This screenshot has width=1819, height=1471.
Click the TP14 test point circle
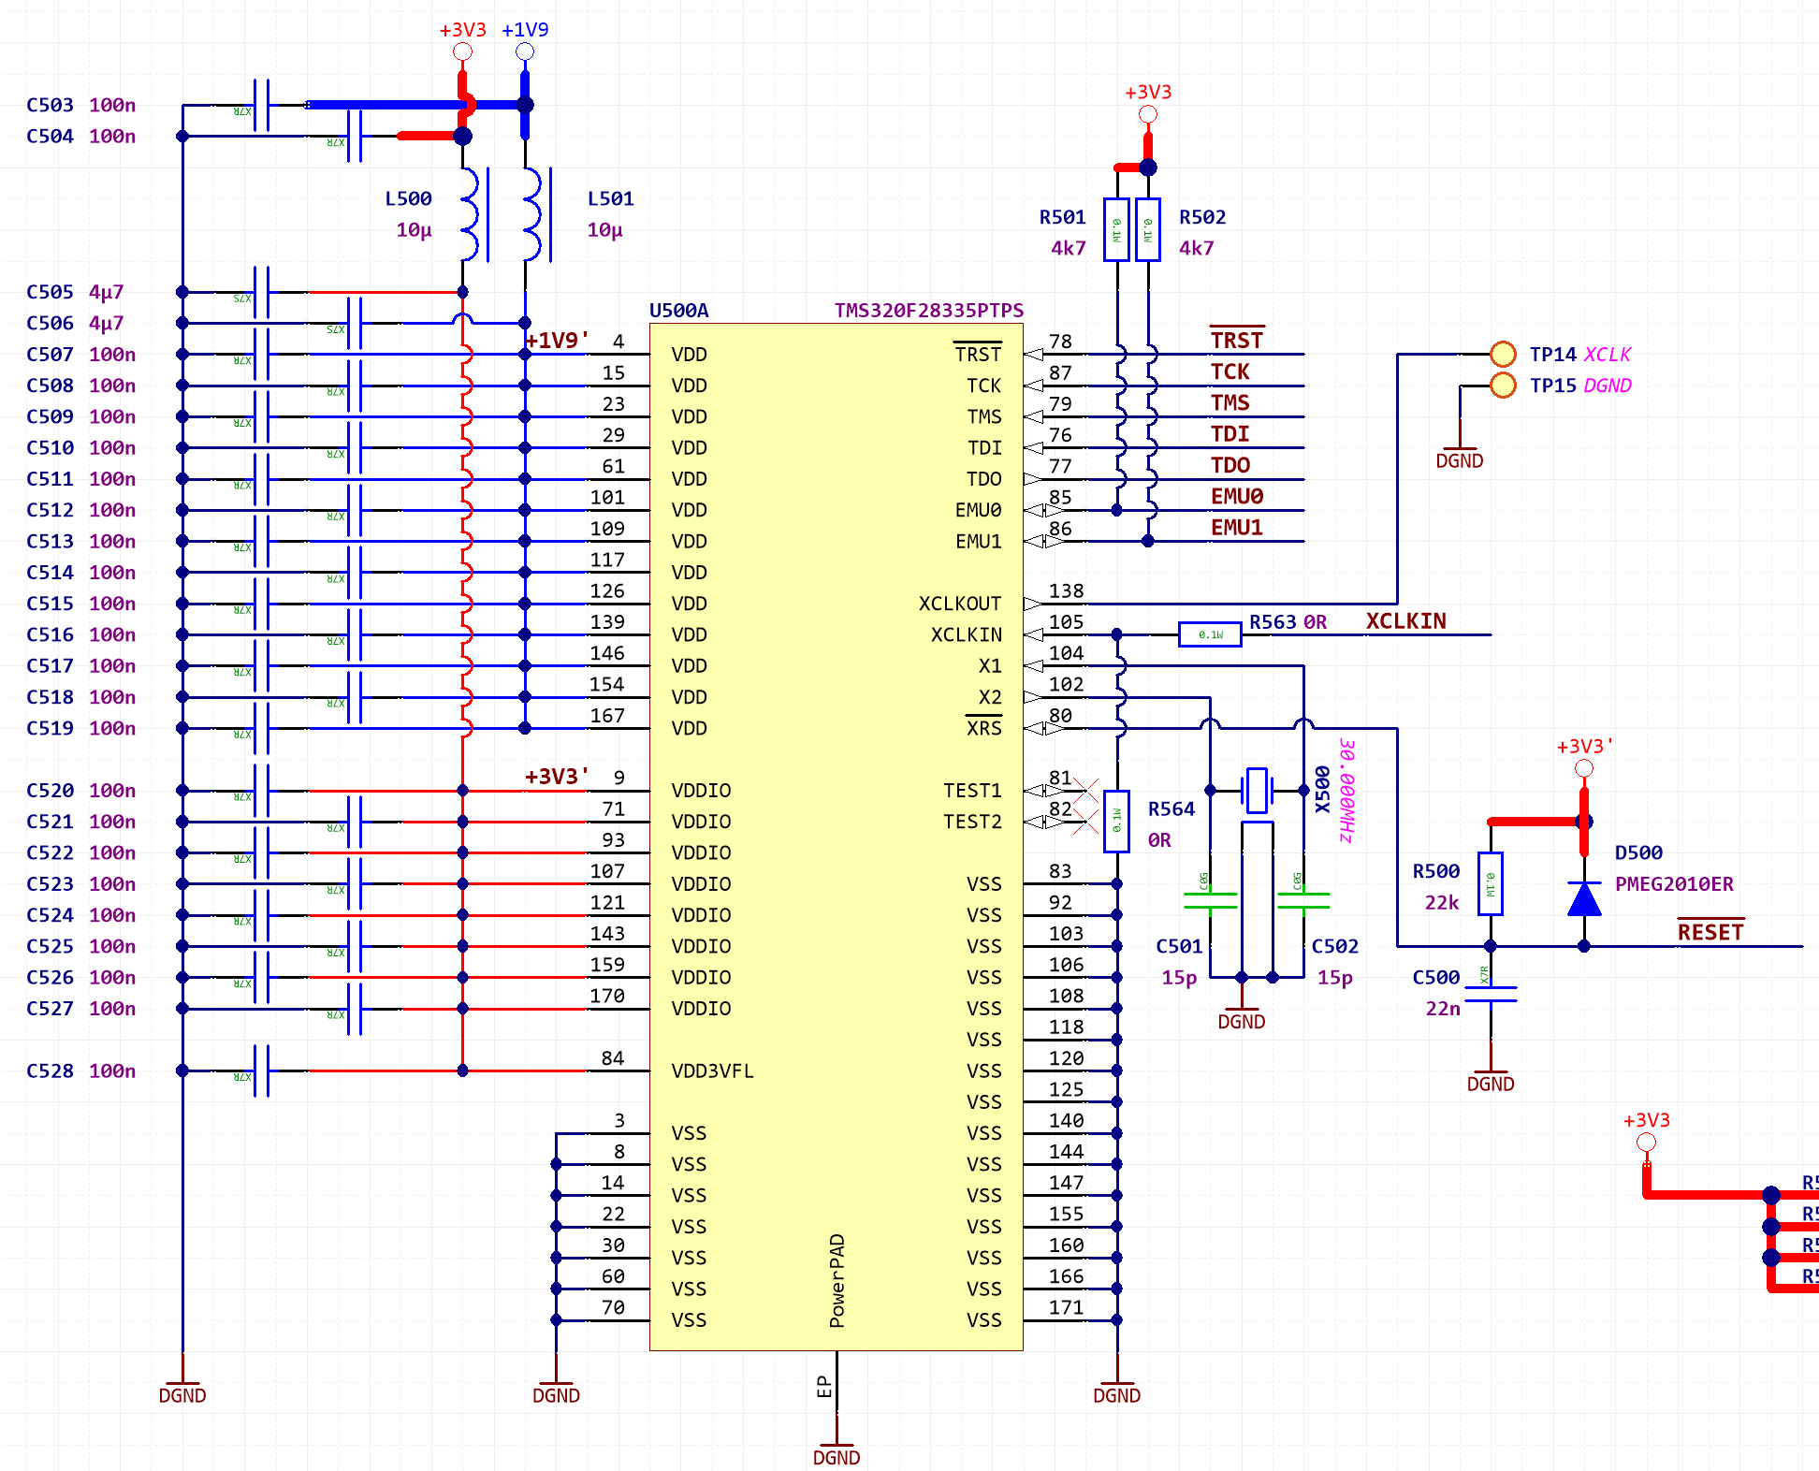[1503, 354]
